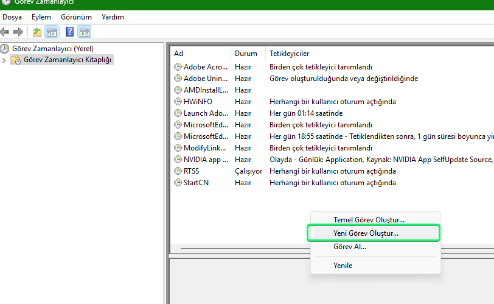
Task: Click the clock icon of Launch Ado... task
Action: pos(178,113)
